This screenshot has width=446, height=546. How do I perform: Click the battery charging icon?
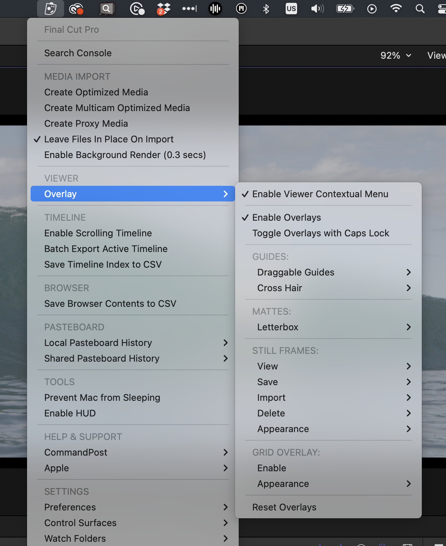pos(345,9)
